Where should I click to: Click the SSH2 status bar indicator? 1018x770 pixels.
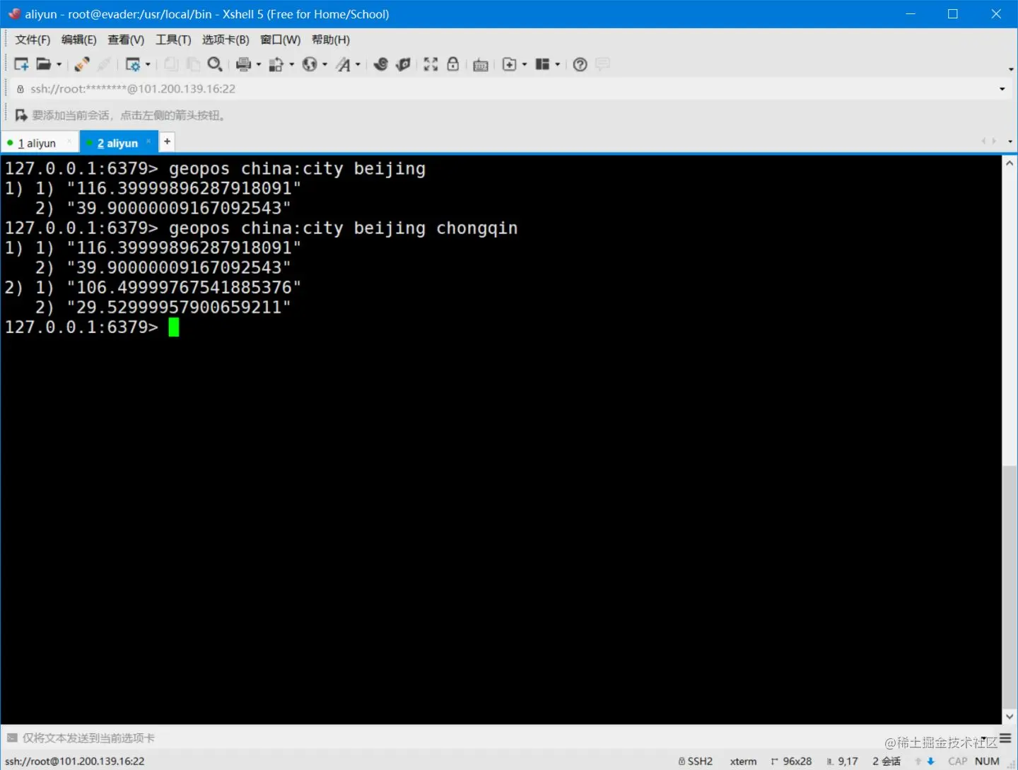(x=696, y=762)
